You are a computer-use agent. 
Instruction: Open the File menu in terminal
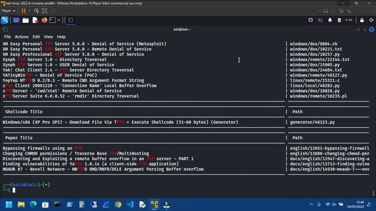(8, 37)
